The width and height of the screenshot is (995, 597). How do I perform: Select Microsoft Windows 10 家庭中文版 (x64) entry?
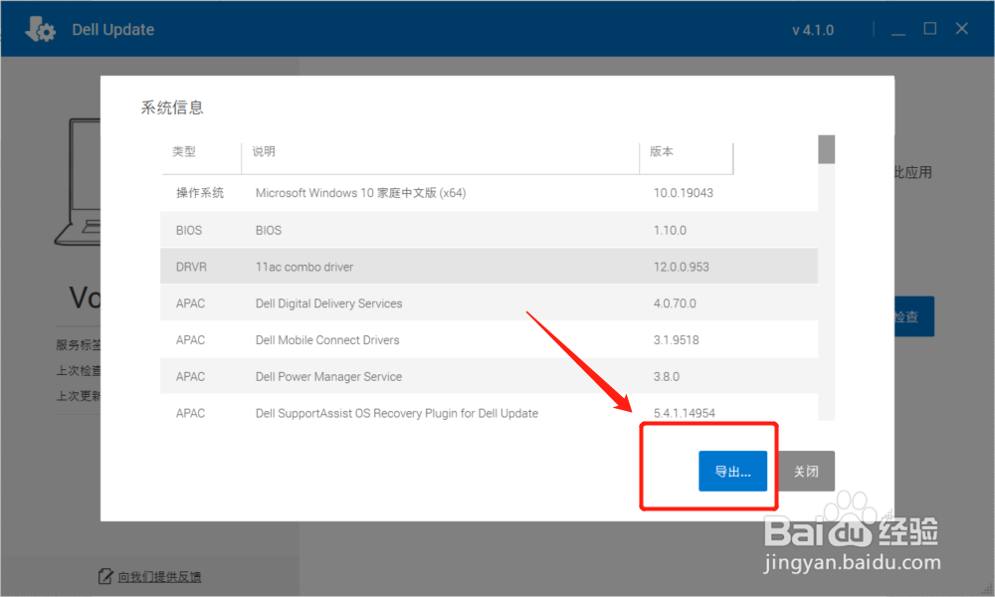click(x=360, y=193)
